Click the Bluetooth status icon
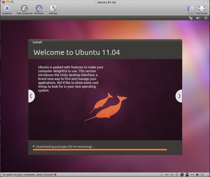The image size is (210, 177). click(x=162, y=175)
